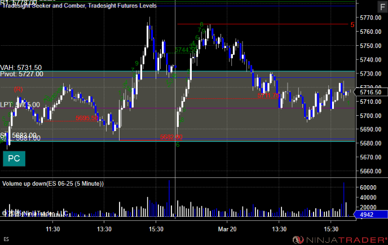The image size is (388, 245).
Task: Click 40000 on the volume axis
Action: [x=368, y=198]
